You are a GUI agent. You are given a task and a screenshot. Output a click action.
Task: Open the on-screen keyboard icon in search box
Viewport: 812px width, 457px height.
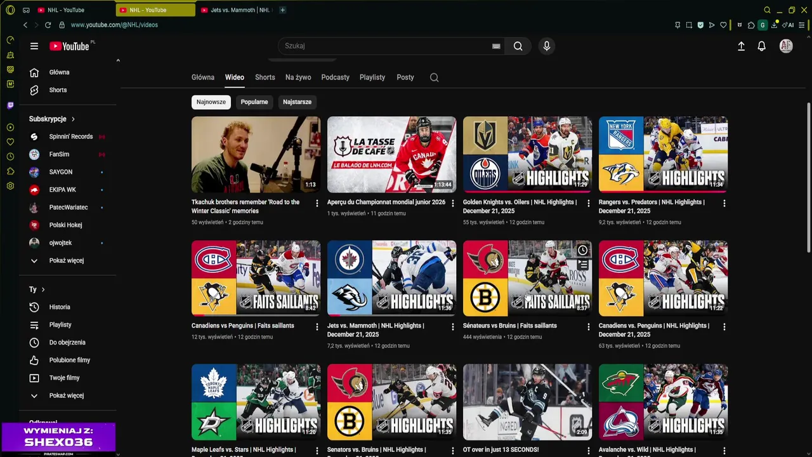point(496,46)
